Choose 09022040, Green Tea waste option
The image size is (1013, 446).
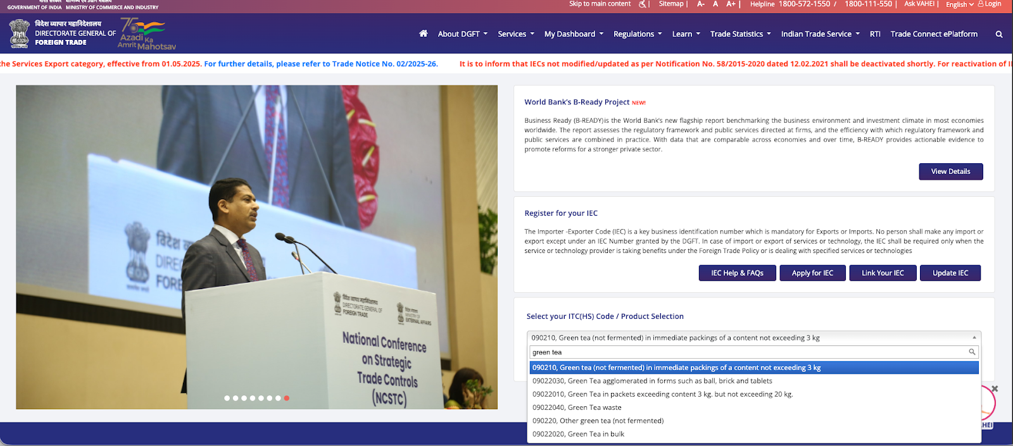pos(577,407)
